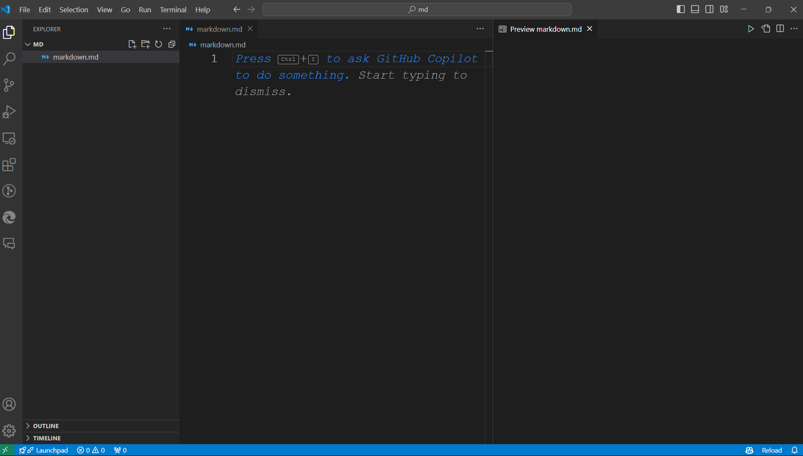
Task: Go forward with navigation arrow
Action: pyautogui.click(x=251, y=9)
